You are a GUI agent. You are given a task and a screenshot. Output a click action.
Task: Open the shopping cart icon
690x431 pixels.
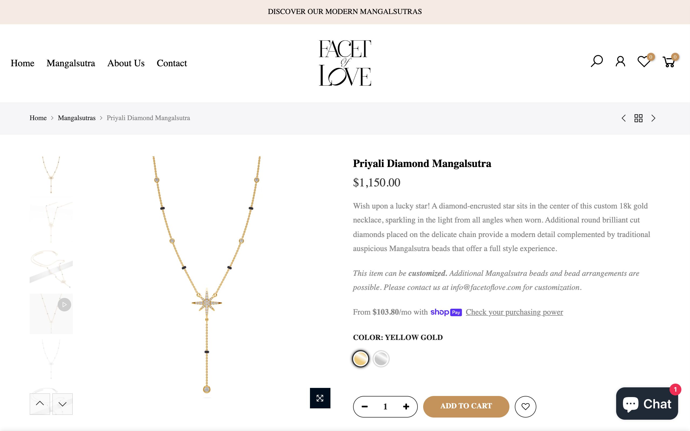669,62
